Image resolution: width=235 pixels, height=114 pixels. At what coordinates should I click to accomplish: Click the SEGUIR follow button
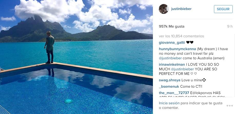(223, 9)
